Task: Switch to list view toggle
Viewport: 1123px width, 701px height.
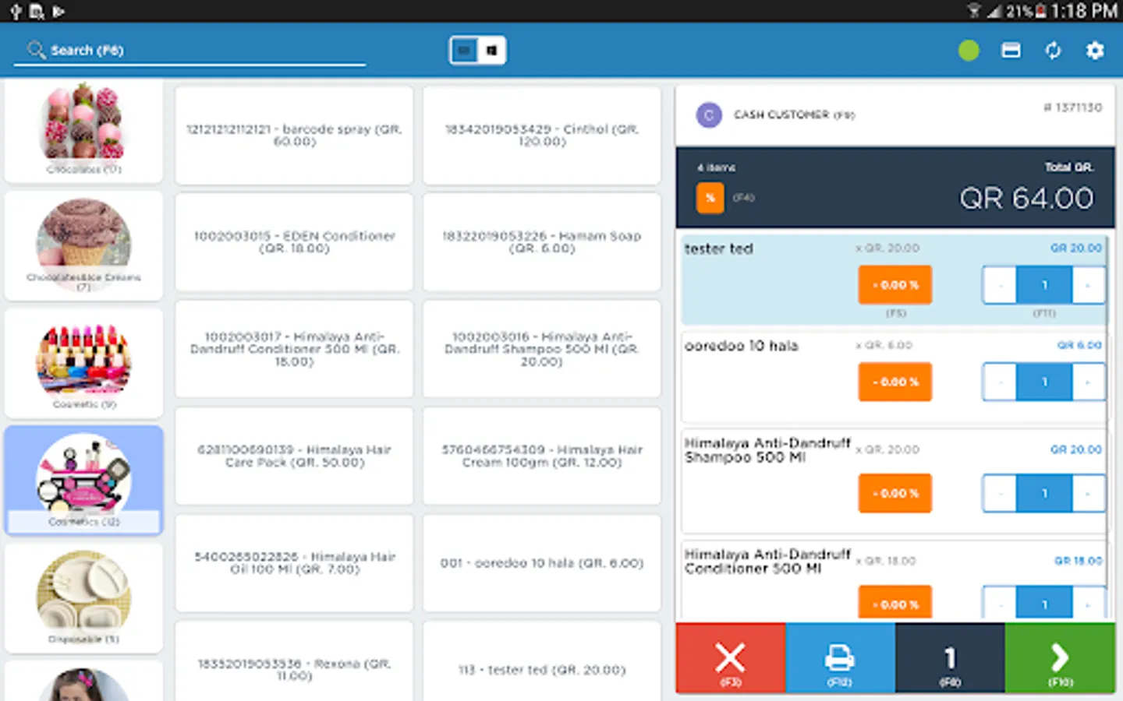Action: click(x=464, y=51)
